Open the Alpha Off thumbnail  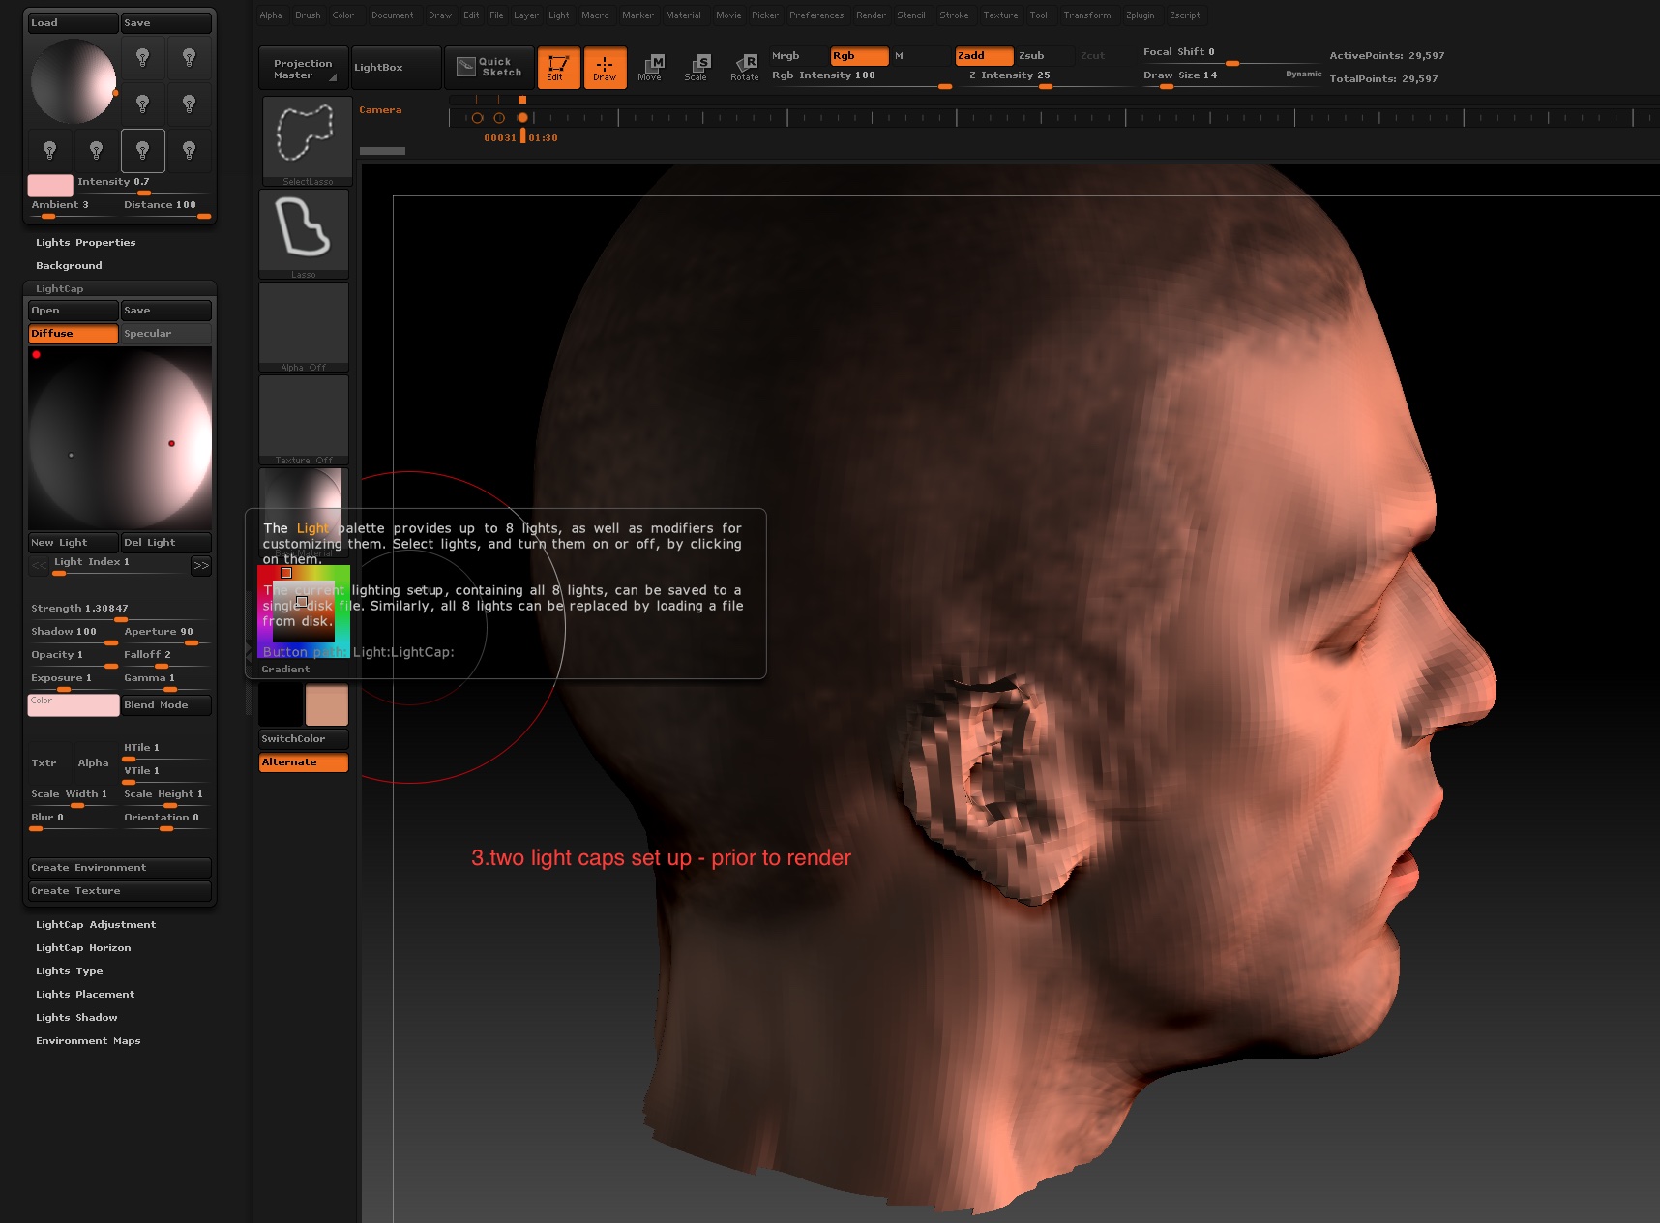[x=304, y=326]
